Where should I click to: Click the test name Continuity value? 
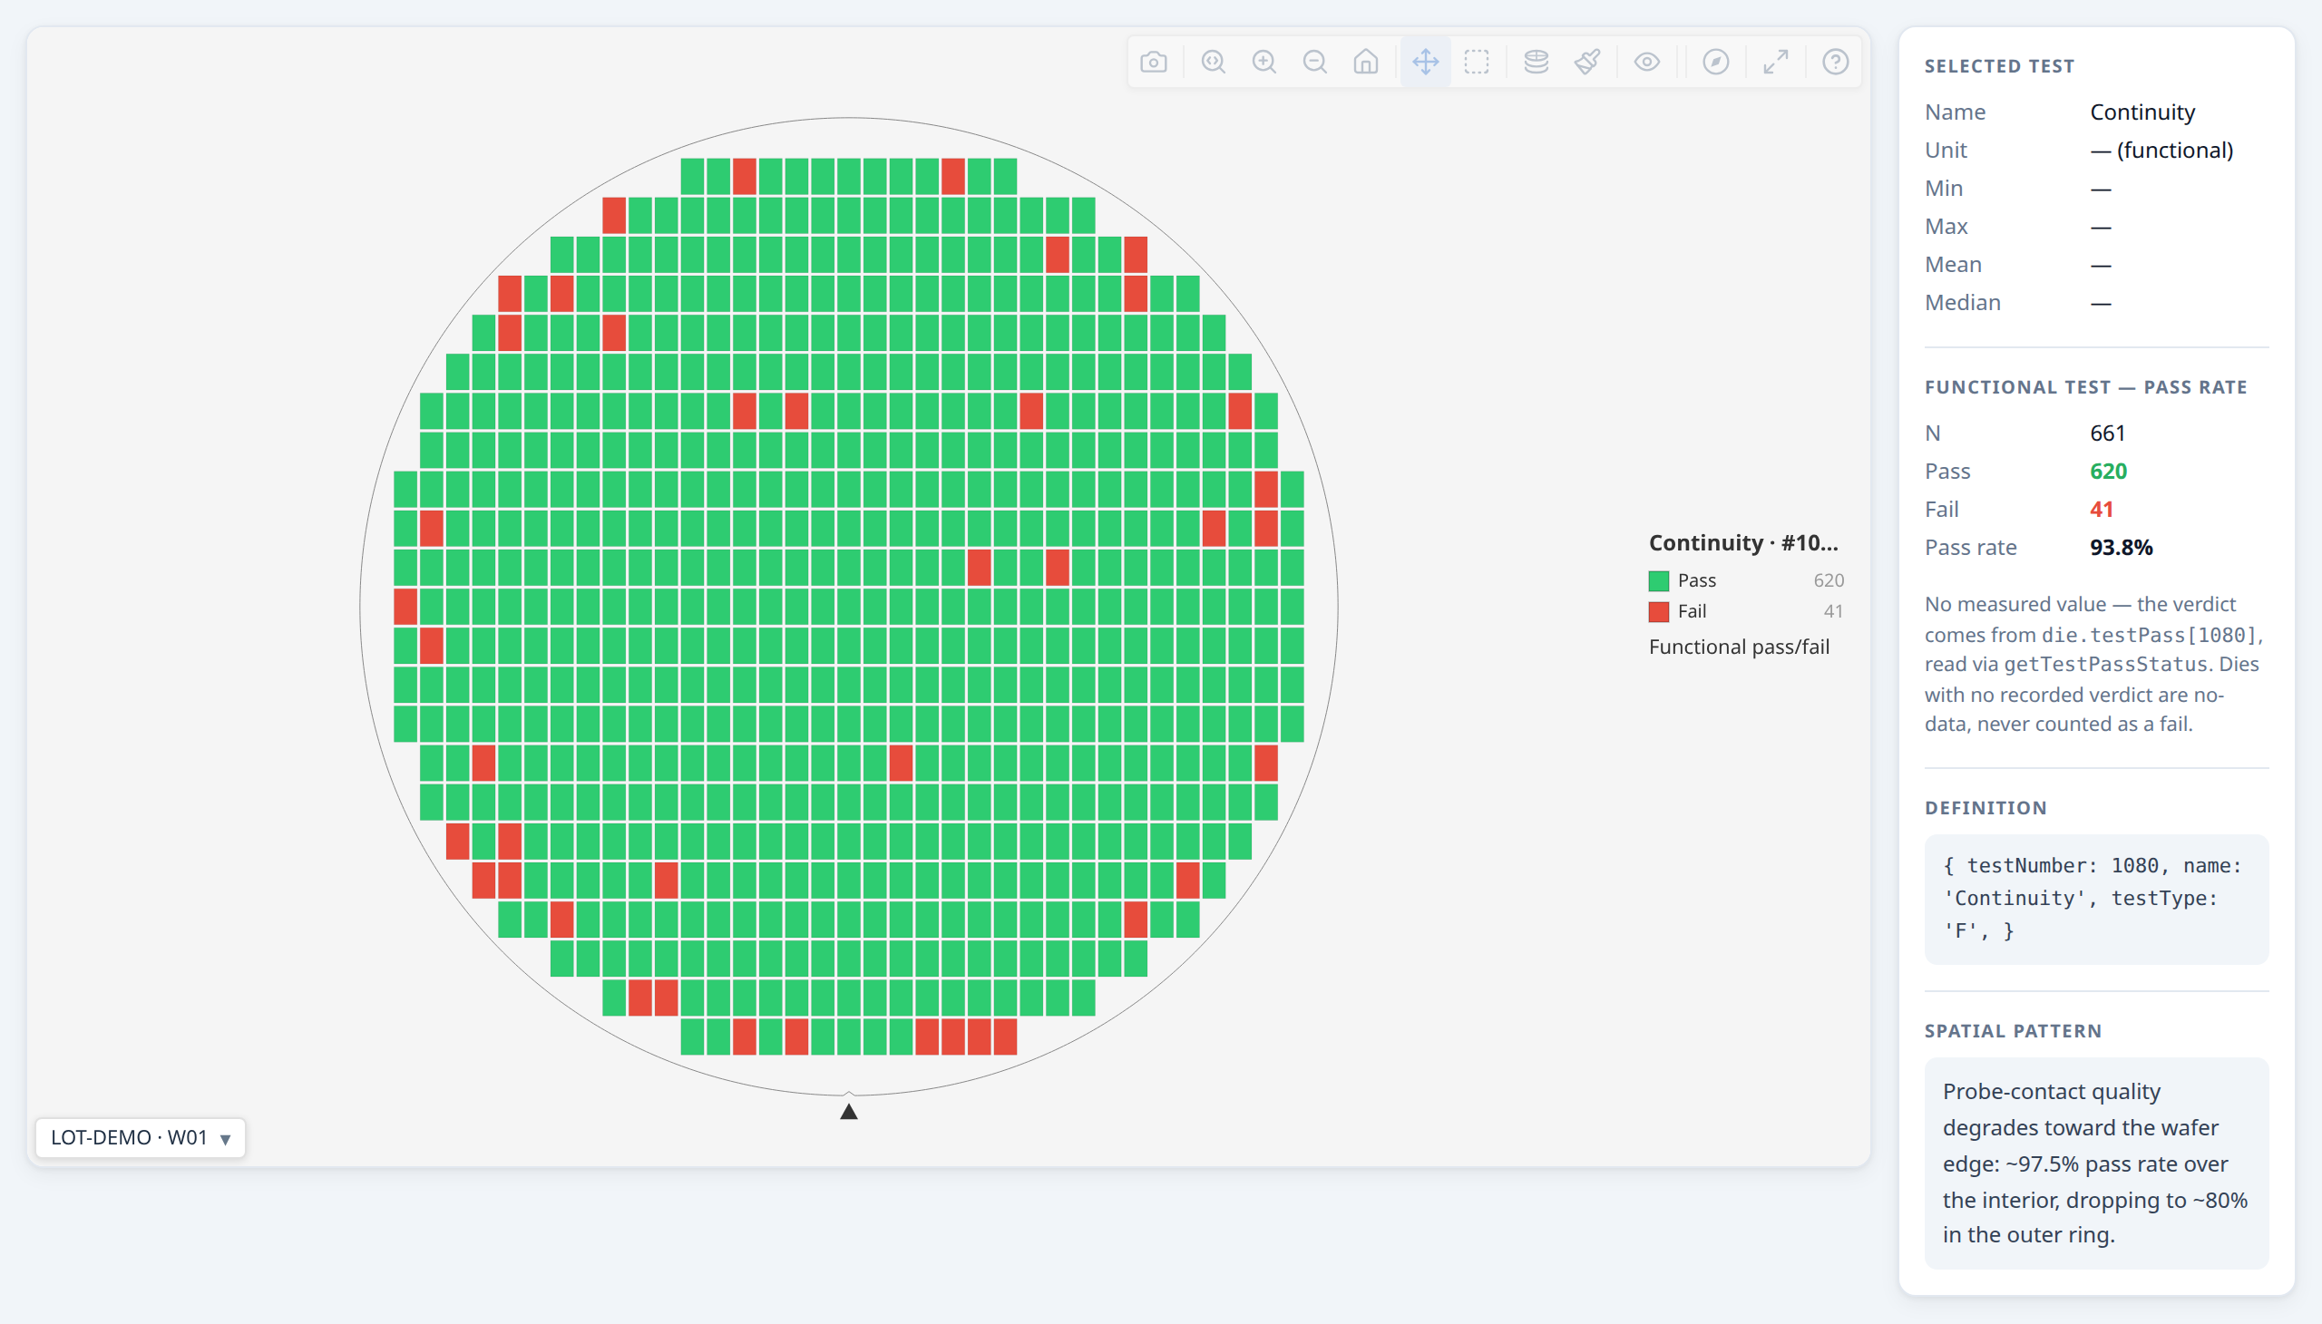point(2142,112)
